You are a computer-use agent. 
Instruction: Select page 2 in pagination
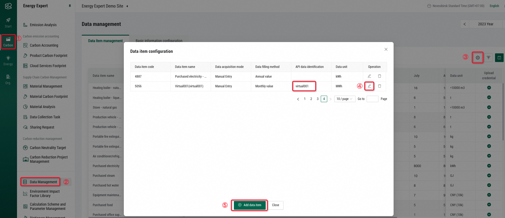point(311,99)
